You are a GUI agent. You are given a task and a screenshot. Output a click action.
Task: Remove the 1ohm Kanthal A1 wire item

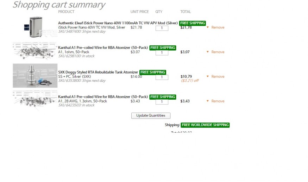pyautogui.click(x=218, y=52)
